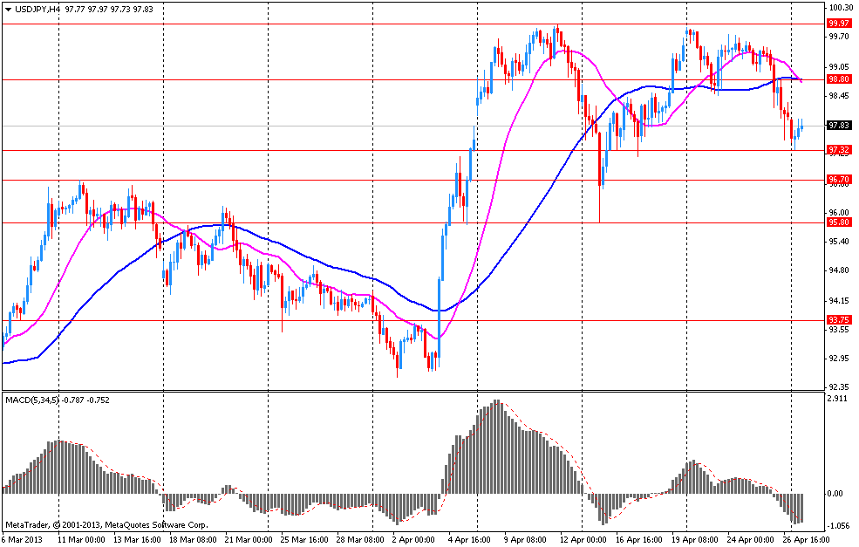Image resolution: width=859 pixels, height=547 pixels.
Task: Click the current price label 97.83
Action: [x=839, y=126]
